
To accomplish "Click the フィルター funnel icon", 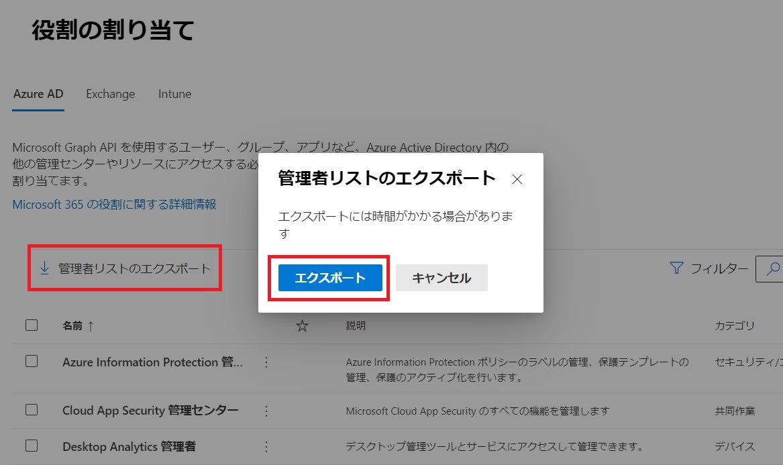I will point(676,268).
